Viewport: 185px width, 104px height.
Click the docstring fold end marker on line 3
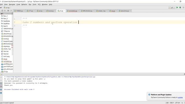21,26
